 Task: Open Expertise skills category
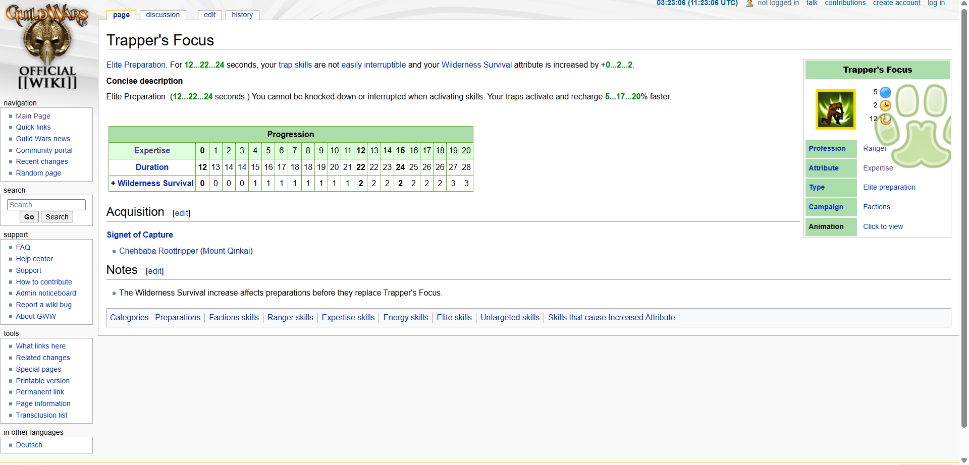click(x=348, y=317)
